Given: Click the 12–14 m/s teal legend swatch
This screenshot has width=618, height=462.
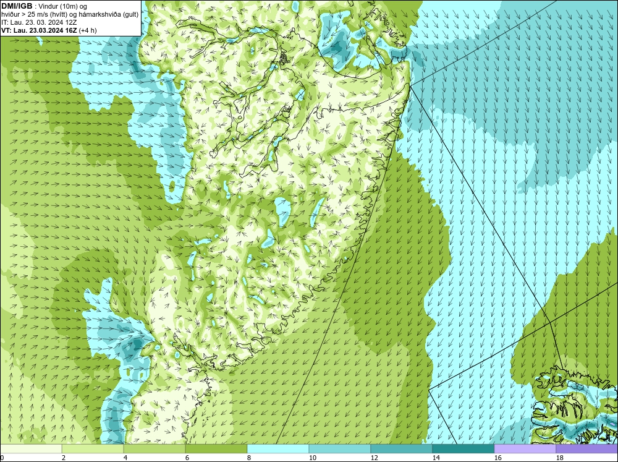Looking at the screenshot, I should tap(401, 448).
